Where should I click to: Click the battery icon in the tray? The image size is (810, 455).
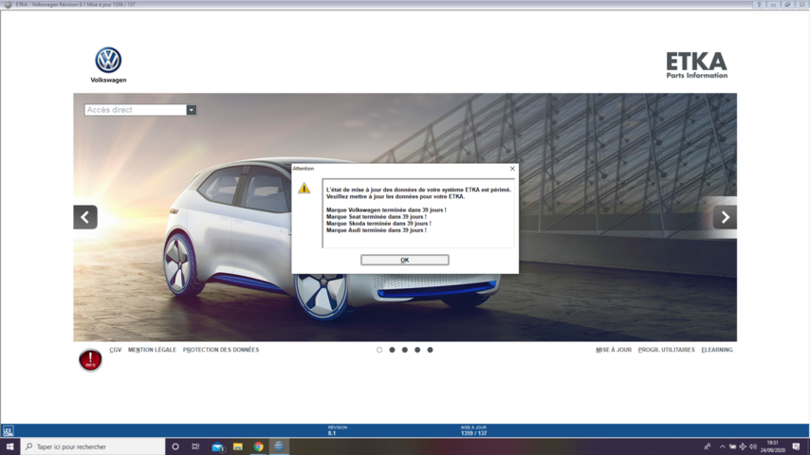[732, 446]
